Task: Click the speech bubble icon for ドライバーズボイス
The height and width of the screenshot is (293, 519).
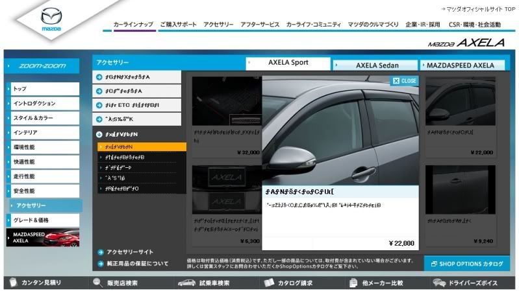Action: pyautogui.click(x=439, y=283)
